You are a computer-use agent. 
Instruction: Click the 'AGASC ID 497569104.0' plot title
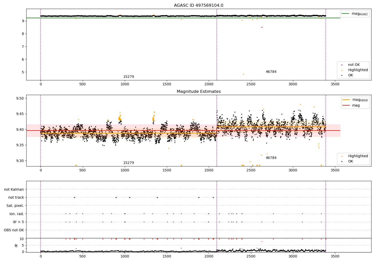coord(198,5)
